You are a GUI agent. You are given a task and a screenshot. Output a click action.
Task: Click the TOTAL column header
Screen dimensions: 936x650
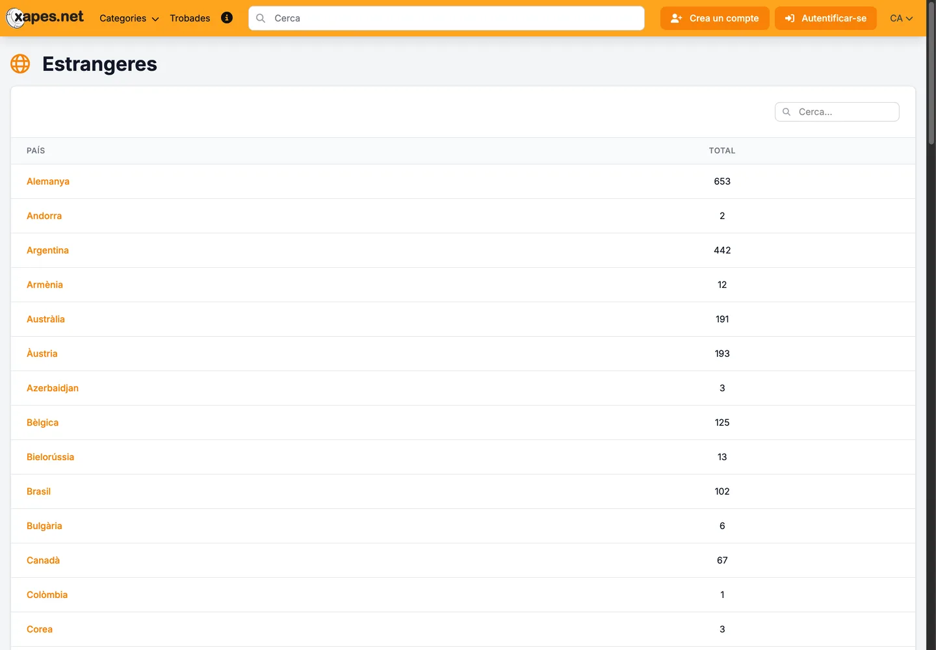click(x=722, y=150)
